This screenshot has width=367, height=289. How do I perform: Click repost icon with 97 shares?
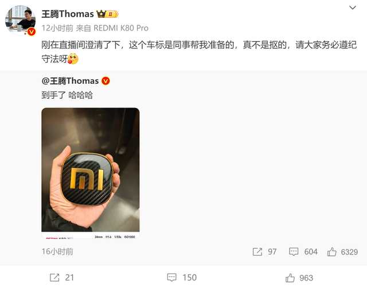click(x=257, y=252)
